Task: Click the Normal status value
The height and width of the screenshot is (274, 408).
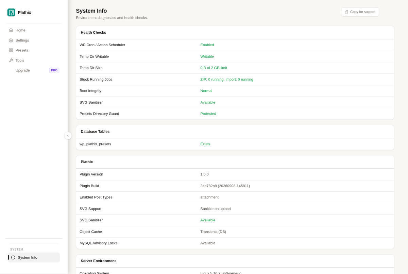Action: click(x=206, y=91)
